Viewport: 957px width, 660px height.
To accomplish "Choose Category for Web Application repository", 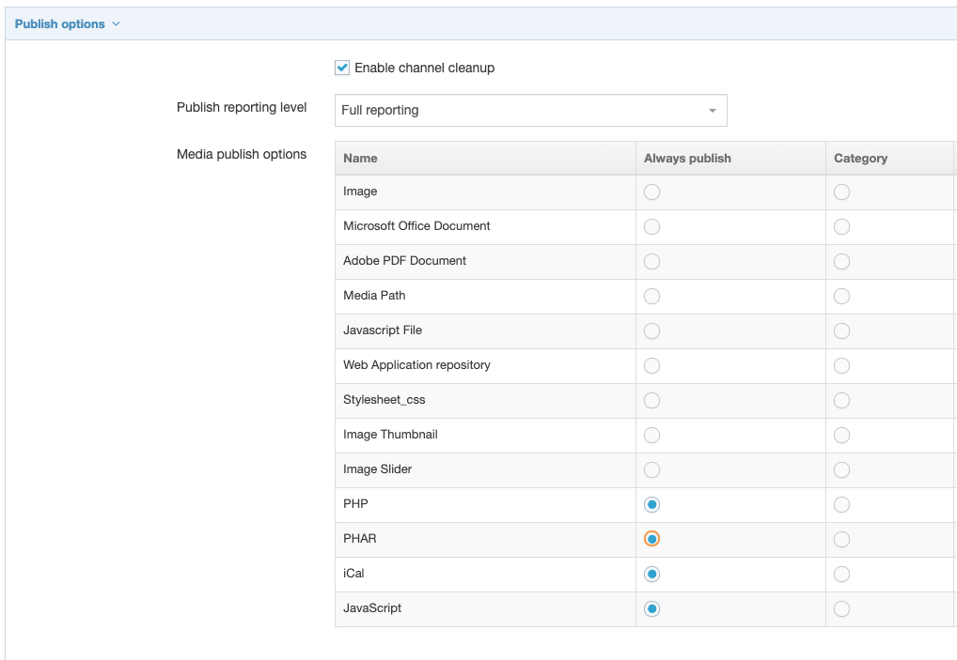I will (840, 365).
